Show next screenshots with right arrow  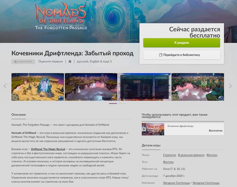tap(230, 86)
